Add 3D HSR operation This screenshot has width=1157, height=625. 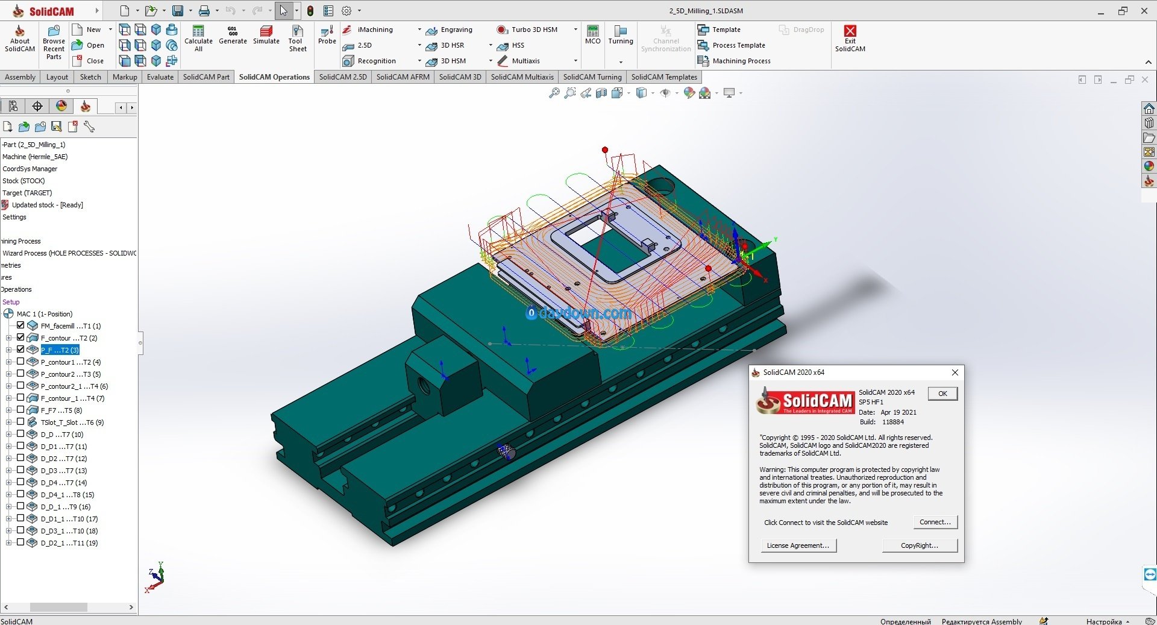(x=445, y=45)
